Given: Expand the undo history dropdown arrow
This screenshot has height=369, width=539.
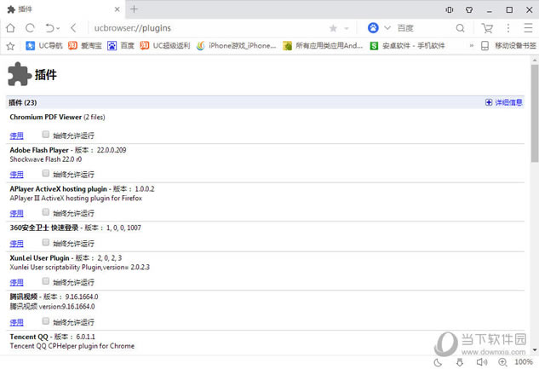Looking at the screenshot, I should [59, 29].
